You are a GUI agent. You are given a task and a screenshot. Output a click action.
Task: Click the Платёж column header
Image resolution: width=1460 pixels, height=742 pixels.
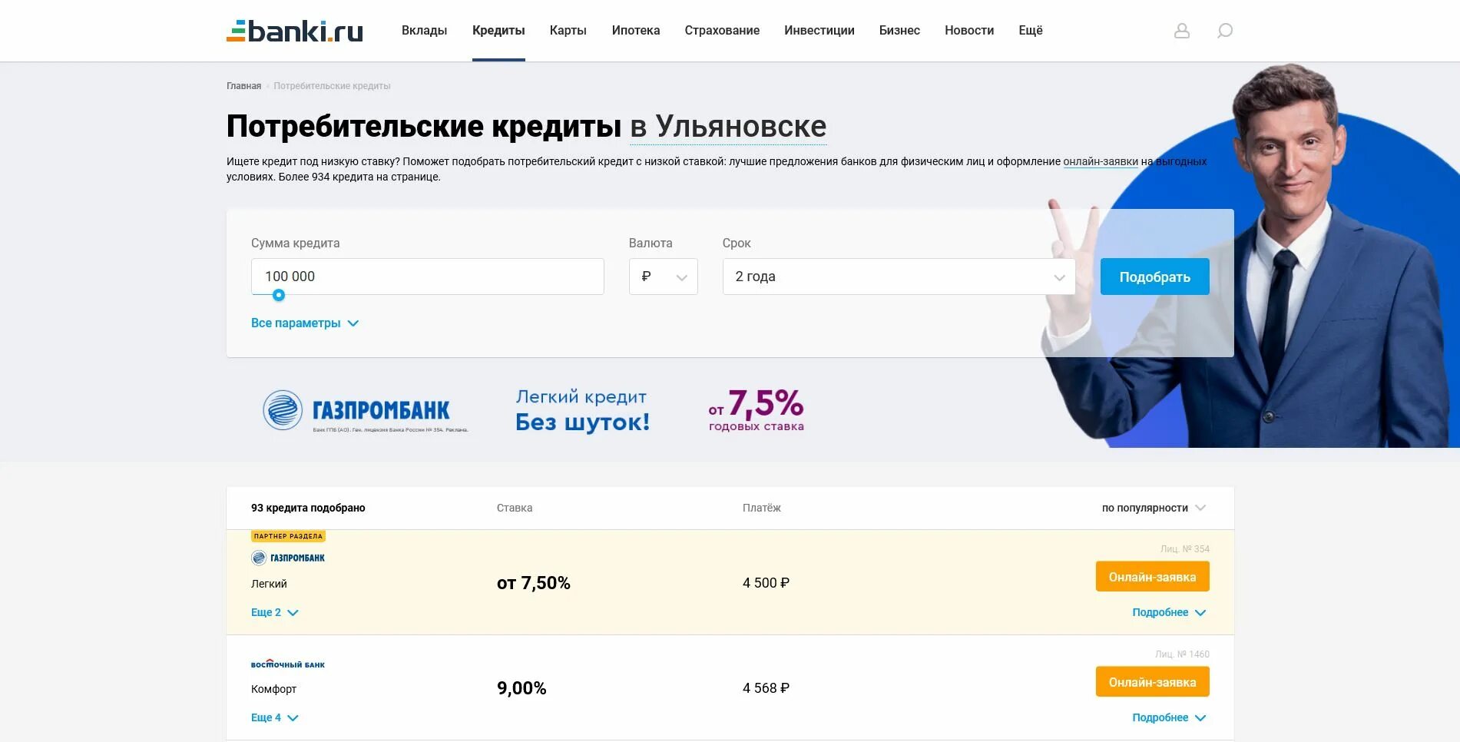[762, 508]
